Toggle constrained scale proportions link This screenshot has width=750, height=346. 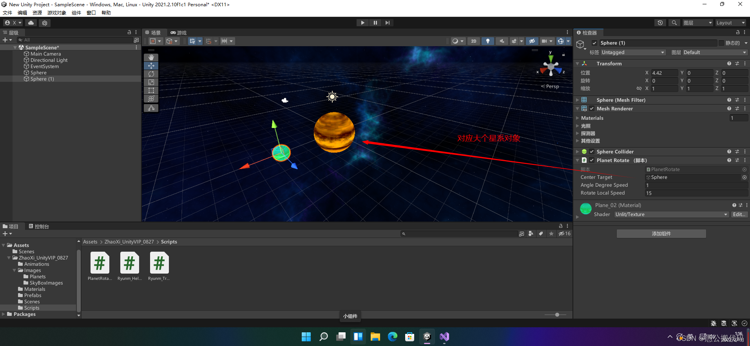click(639, 88)
